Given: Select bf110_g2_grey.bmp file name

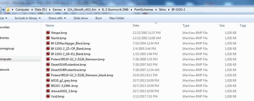Looking at the screenshot, I should tap(64, 81).
